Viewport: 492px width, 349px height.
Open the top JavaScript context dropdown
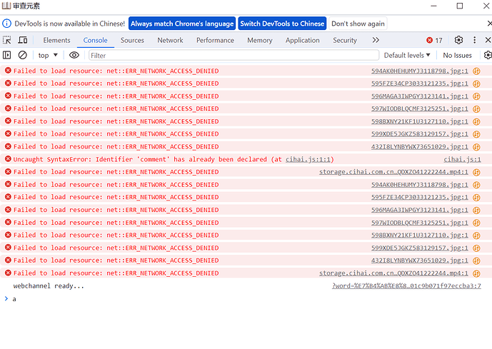tap(48, 55)
